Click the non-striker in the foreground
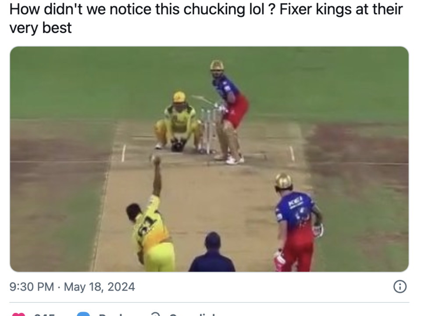Screen dimensions: 421x316 pos(296,224)
